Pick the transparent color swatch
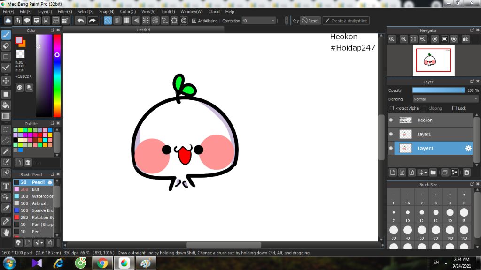The image size is (481, 270). click(x=20, y=54)
